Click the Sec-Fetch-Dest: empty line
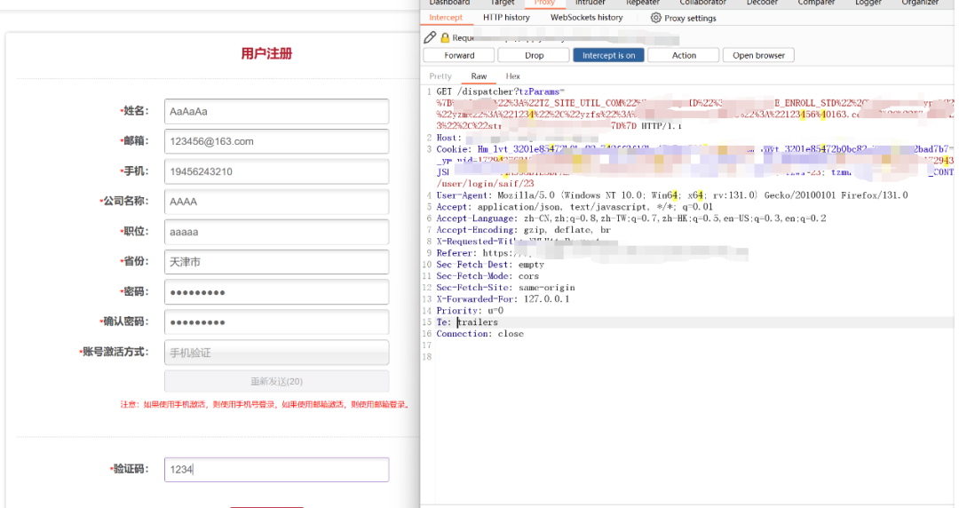This screenshot has width=959, height=508. click(x=490, y=265)
